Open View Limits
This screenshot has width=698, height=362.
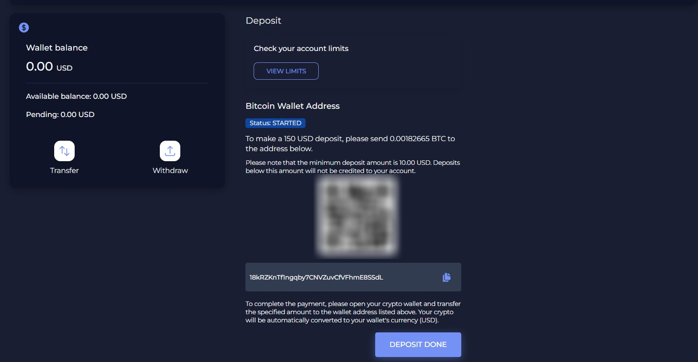point(286,71)
